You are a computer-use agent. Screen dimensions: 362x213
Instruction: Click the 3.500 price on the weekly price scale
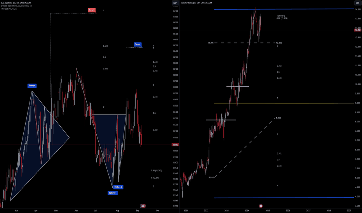pos(358,206)
